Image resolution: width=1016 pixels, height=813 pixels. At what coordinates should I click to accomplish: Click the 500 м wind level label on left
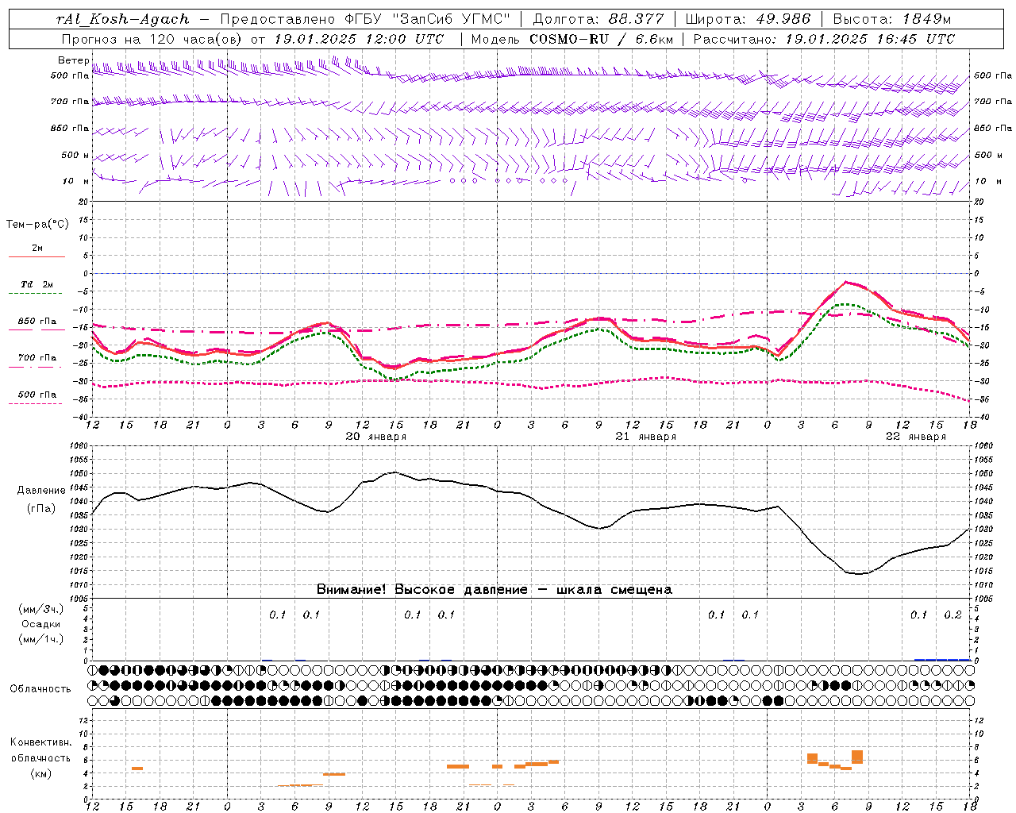tap(75, 155)
